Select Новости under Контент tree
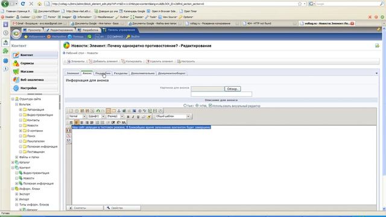Viewport: 386px width, 217px height. click(29, 178)
